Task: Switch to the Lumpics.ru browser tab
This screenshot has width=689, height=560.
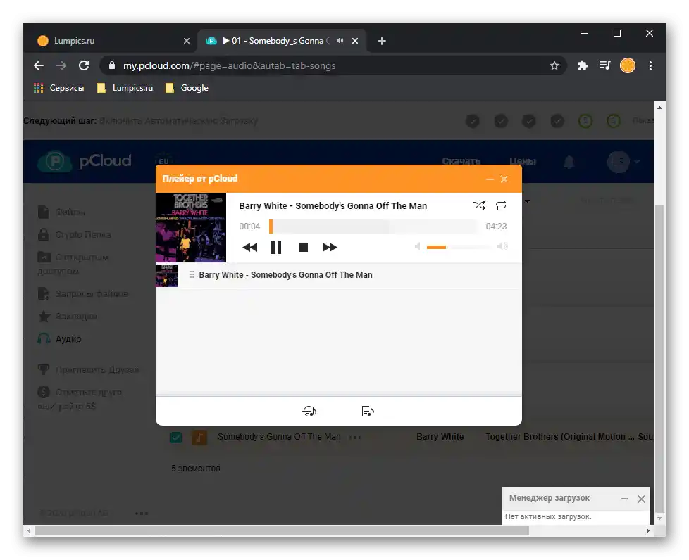Action: coord(113,41)
